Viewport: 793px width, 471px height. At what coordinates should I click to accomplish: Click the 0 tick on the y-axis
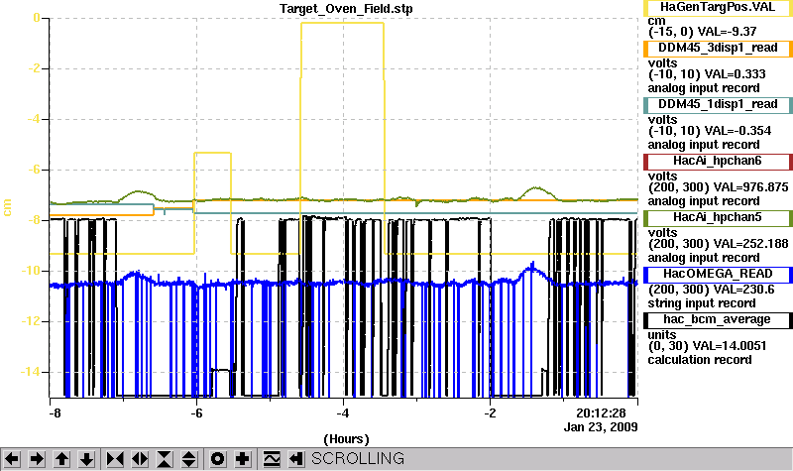click(x=37, y=18)
